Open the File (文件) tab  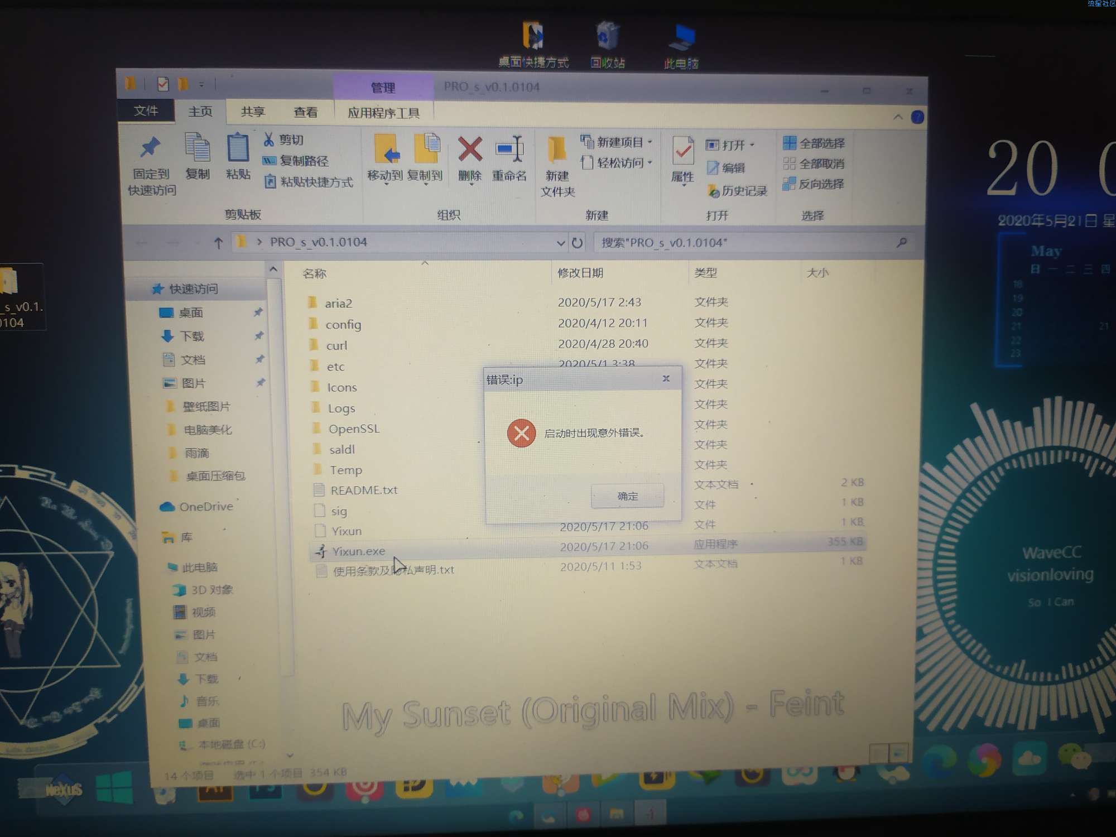(x=146, y=111)
